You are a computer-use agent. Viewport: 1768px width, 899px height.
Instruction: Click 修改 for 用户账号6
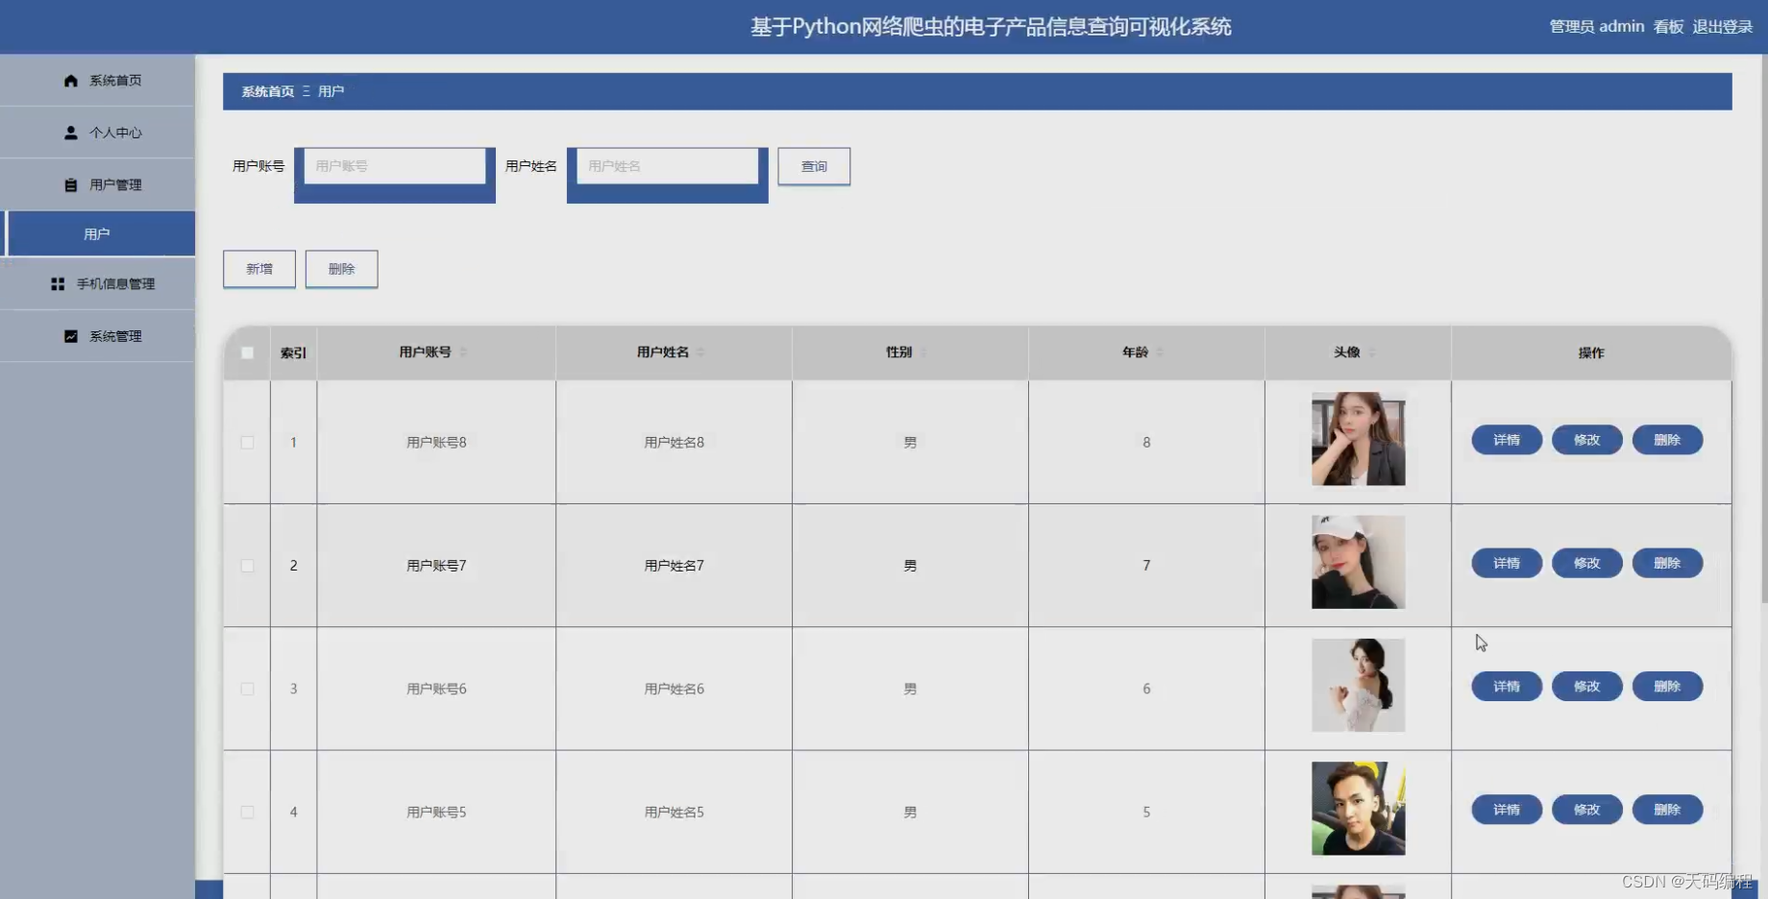click(x=1587, y=686)
